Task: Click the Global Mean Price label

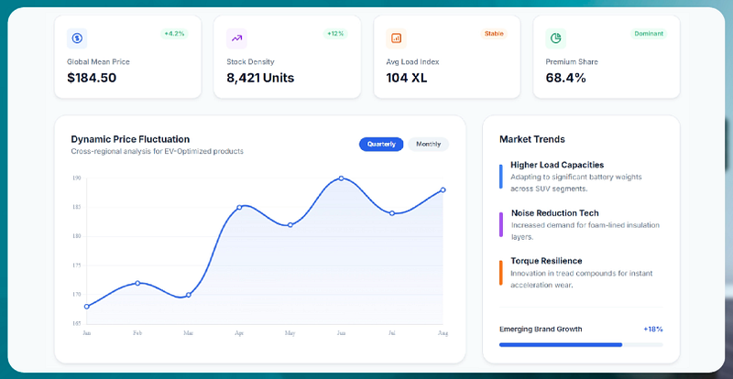Action: pyautogui.click(x=98, y=61)
